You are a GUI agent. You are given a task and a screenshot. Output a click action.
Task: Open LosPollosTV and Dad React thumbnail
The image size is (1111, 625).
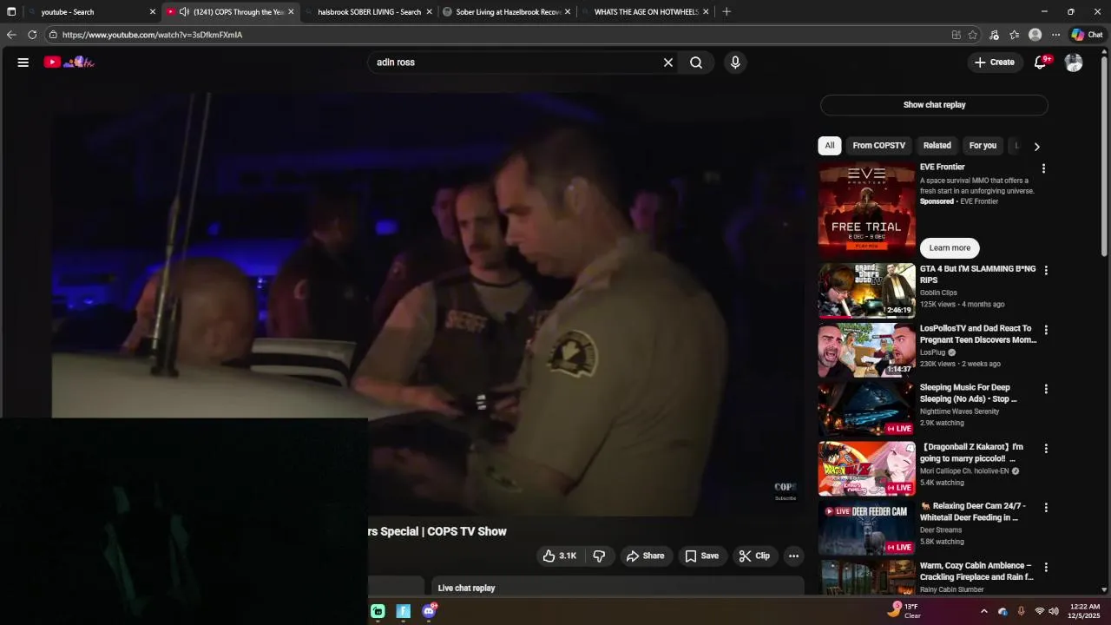tap(866, 350)
